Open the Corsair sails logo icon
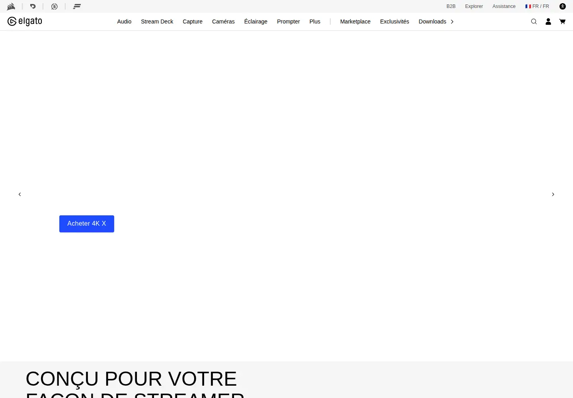The width and height of the screenshot is (573, 398). 11,6
